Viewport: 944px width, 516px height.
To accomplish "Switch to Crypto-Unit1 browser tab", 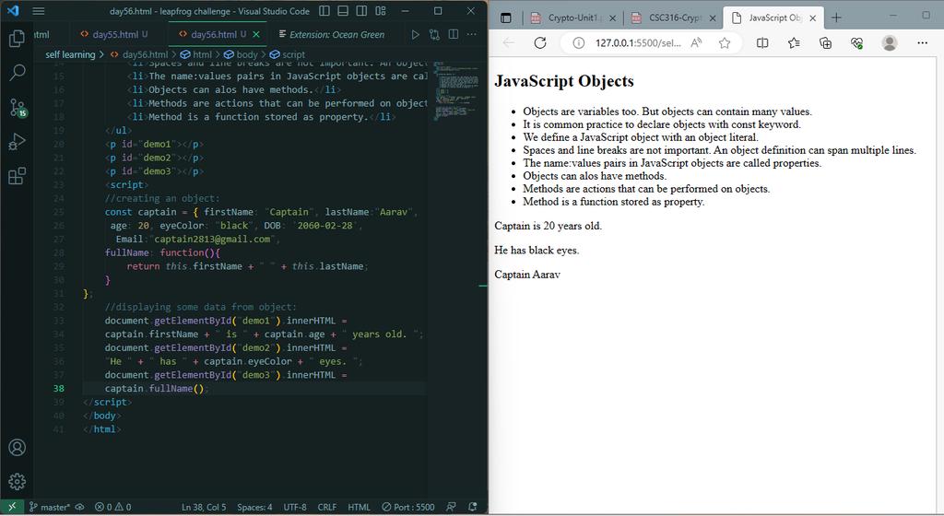I will click(x=573, y=18).
